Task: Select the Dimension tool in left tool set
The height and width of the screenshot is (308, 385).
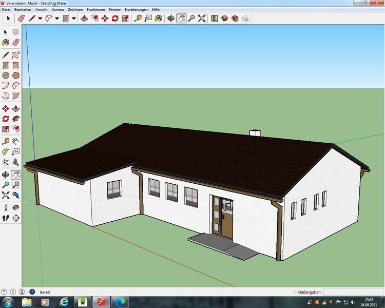Action: (x=16, y=141)
